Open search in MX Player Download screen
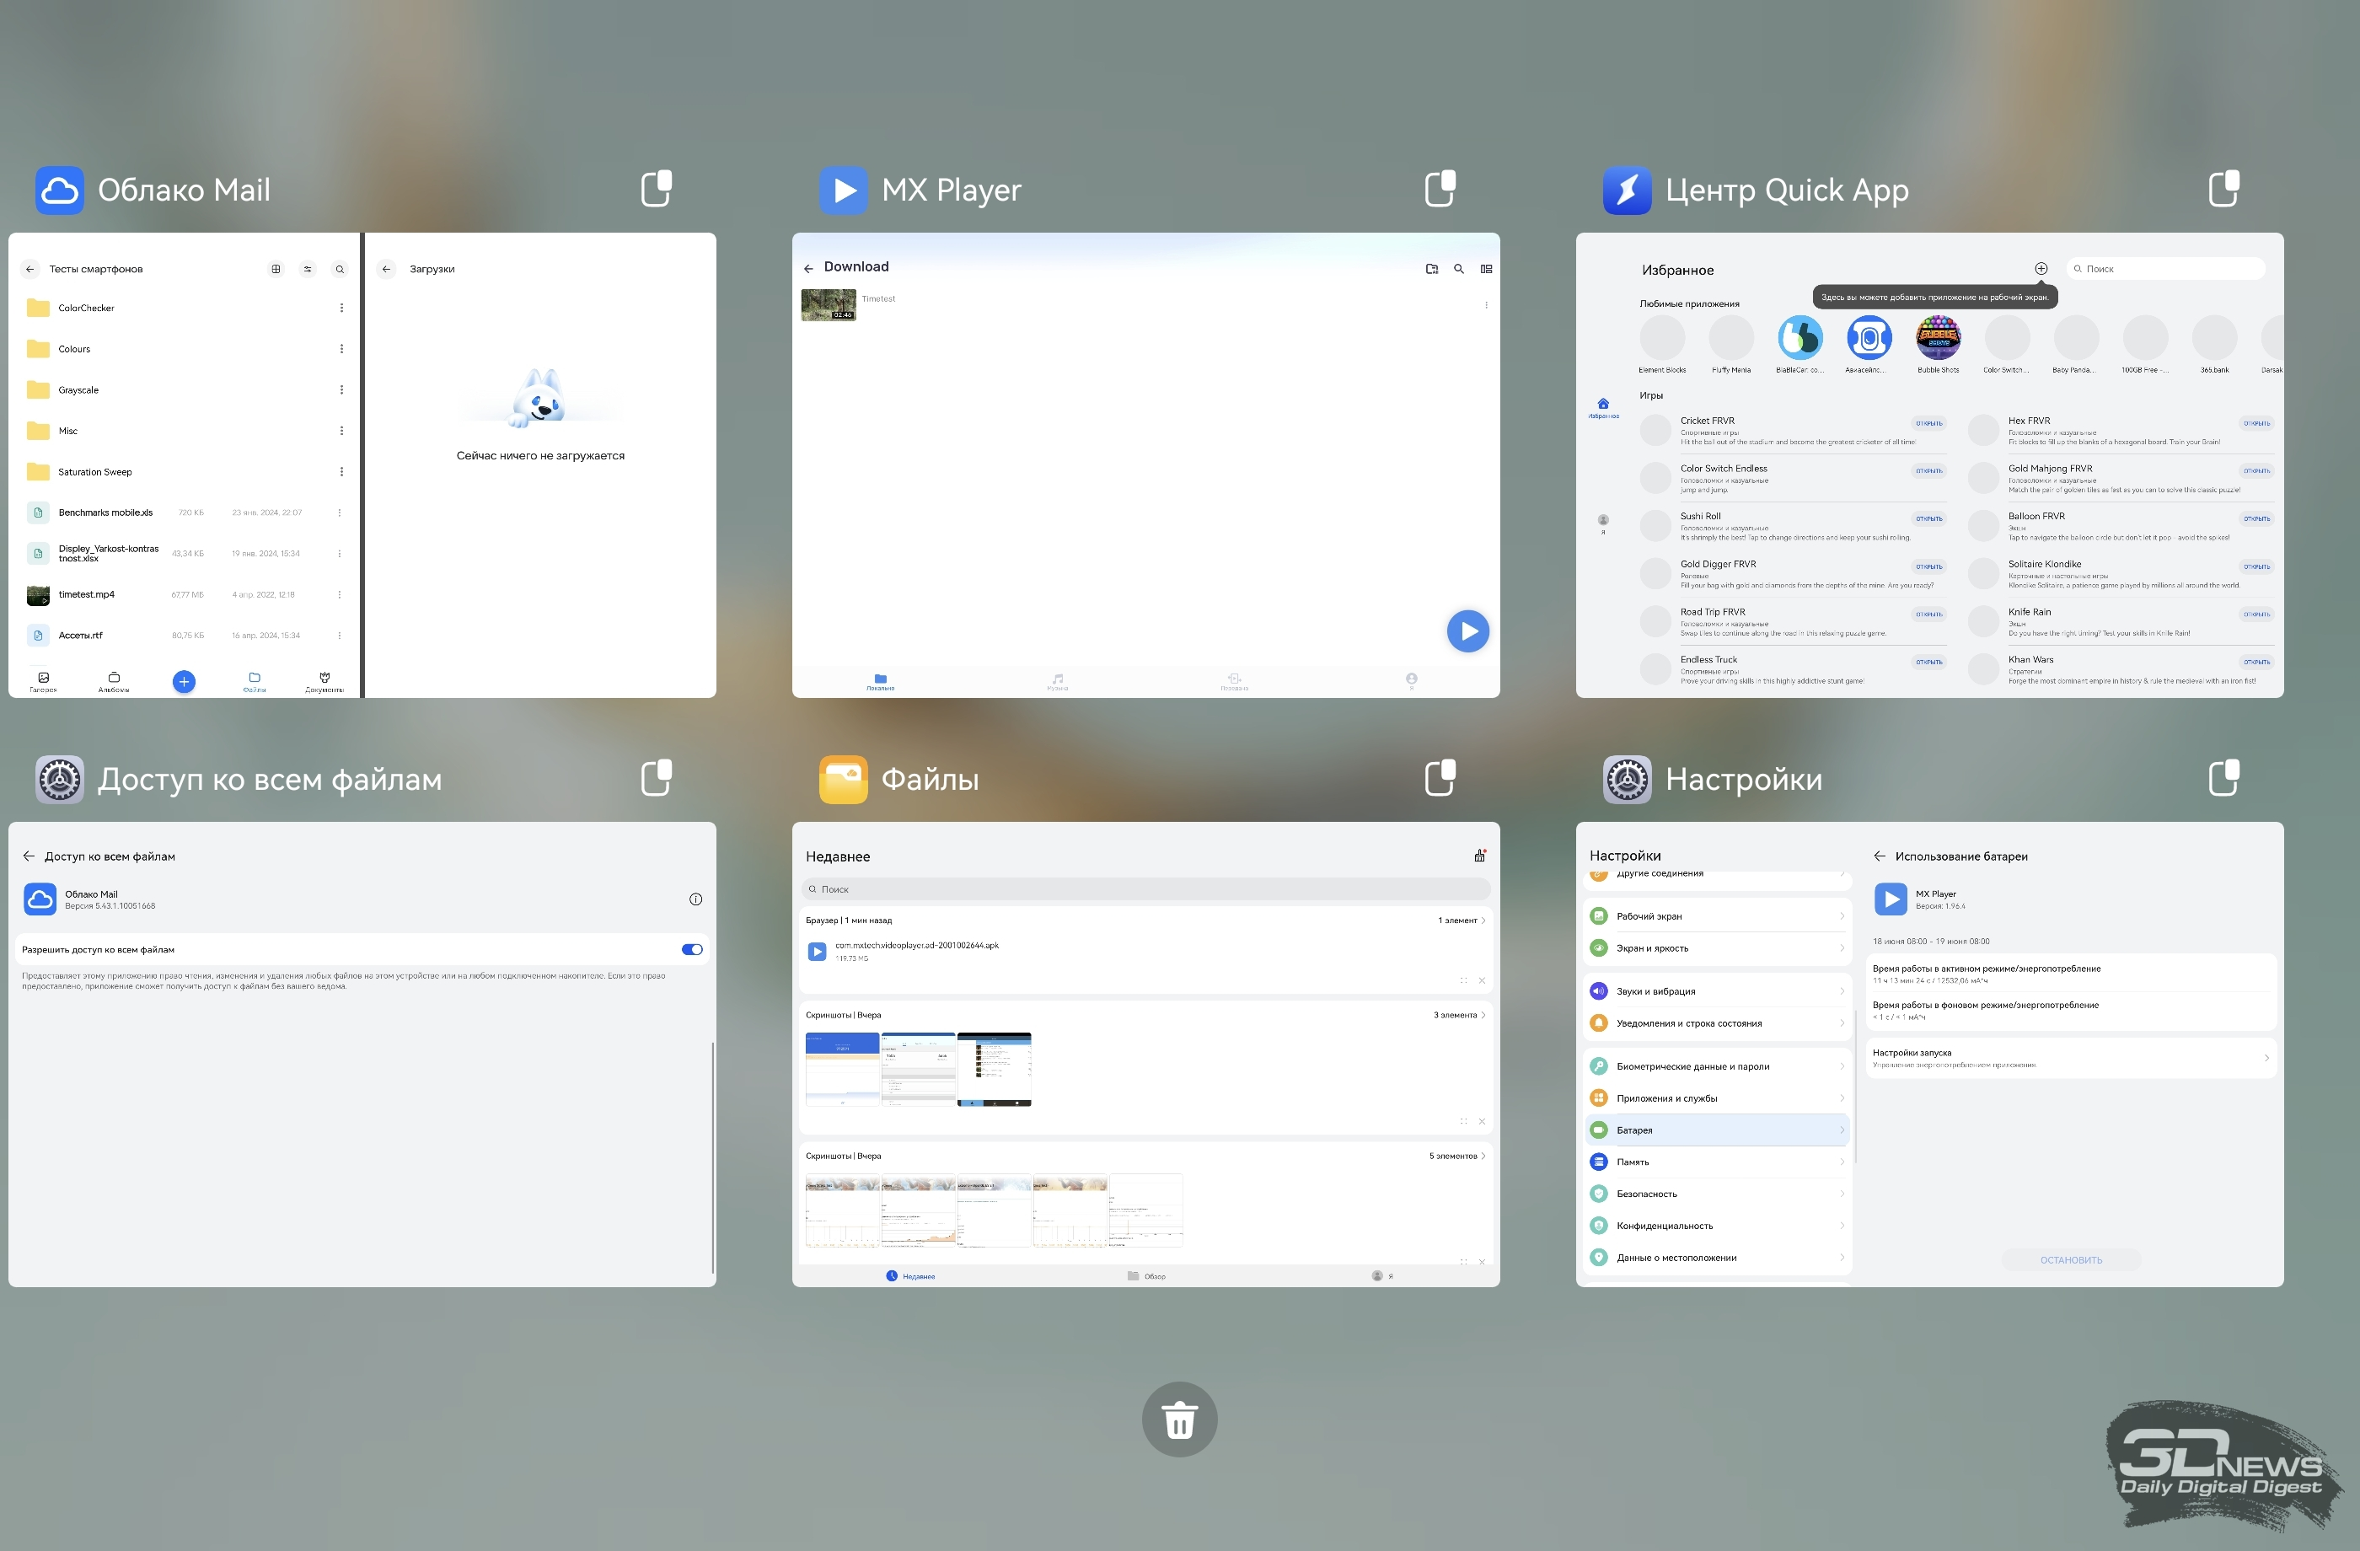The height and width of the screenshot is (1551, 2360). point(1459,269)
